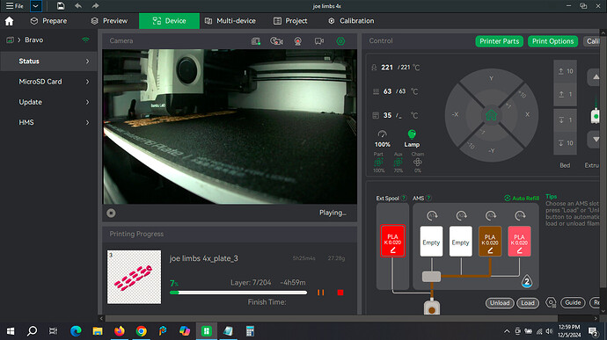This screenshot has height=340, width=607.
Task: Click the camera recording icon
Action: coord(319,41)
